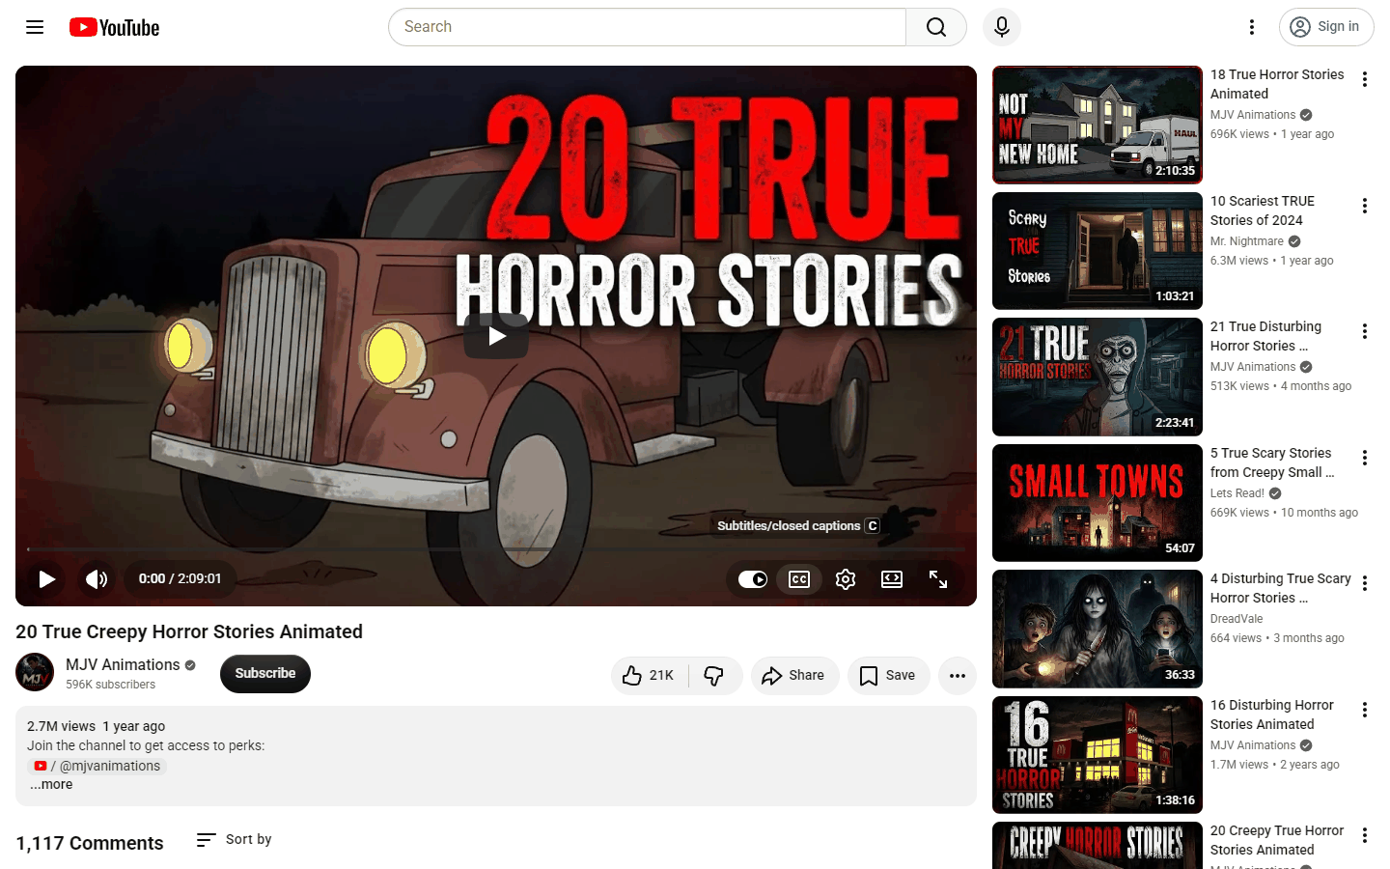Open options for '5 True Scary Stories' video
The image size is (1390, 869).
pyautogui.click(x=1365, y=458)
